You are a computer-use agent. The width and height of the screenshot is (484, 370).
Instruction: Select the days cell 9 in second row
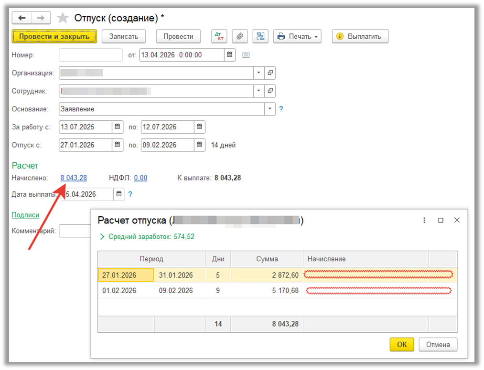point(218,290)
